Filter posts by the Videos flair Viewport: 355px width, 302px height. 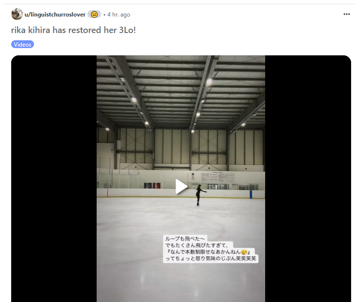pyautogui.click(x=22, y=44)
